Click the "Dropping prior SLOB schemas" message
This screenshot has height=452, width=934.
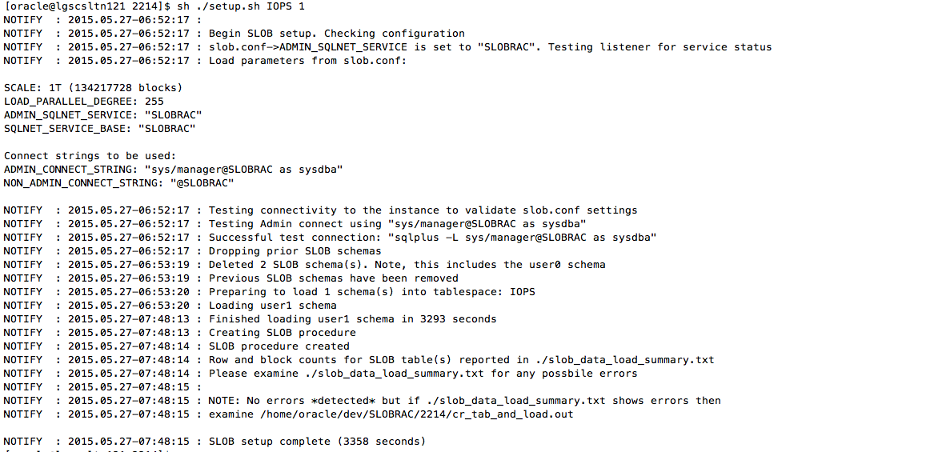[295, 251]
